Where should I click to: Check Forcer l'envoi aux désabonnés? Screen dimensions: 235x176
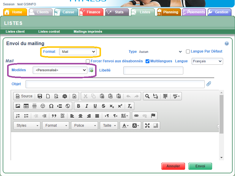point(88,61)
